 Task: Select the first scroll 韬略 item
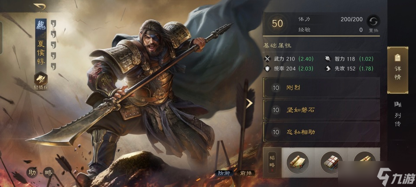pos(298,162)
